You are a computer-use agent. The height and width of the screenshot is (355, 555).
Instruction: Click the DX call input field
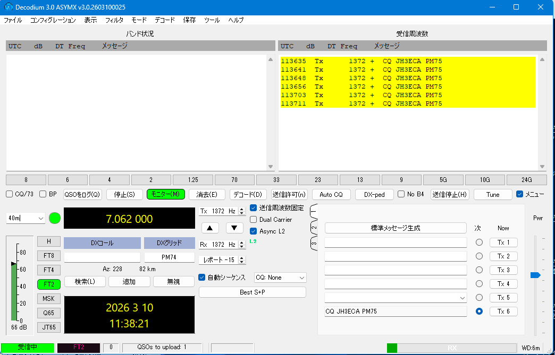pos(102,257)
